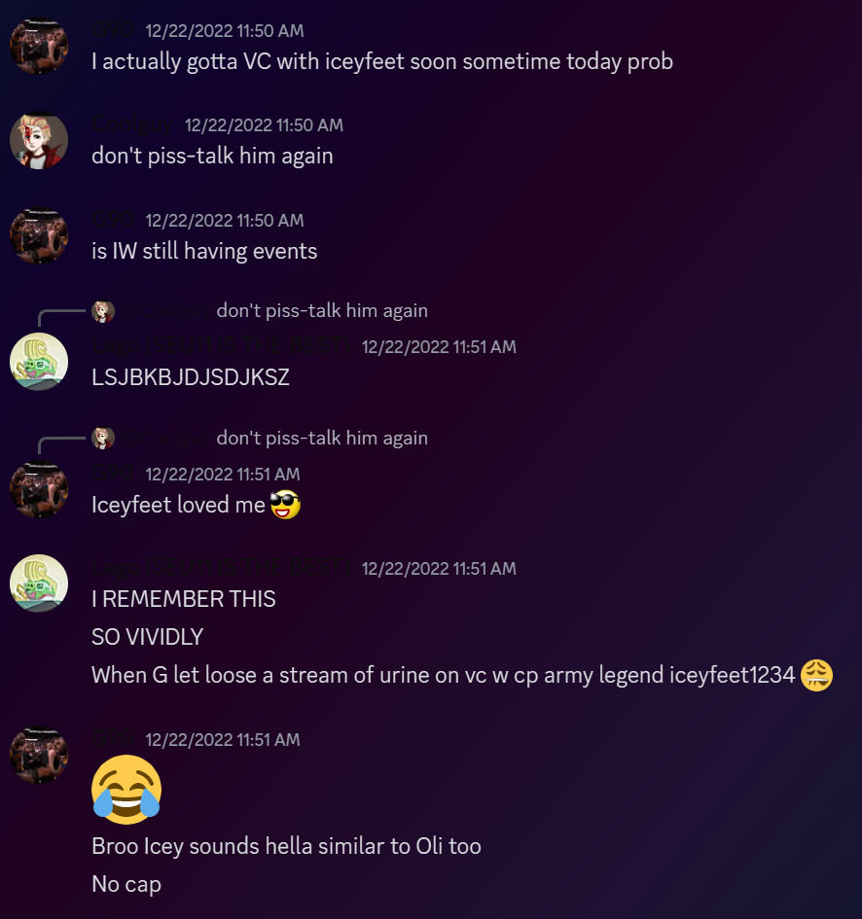Click timestamp on Coolguy's piss-talk message
This screenshot has width=862, height=919.
point(264,124)
